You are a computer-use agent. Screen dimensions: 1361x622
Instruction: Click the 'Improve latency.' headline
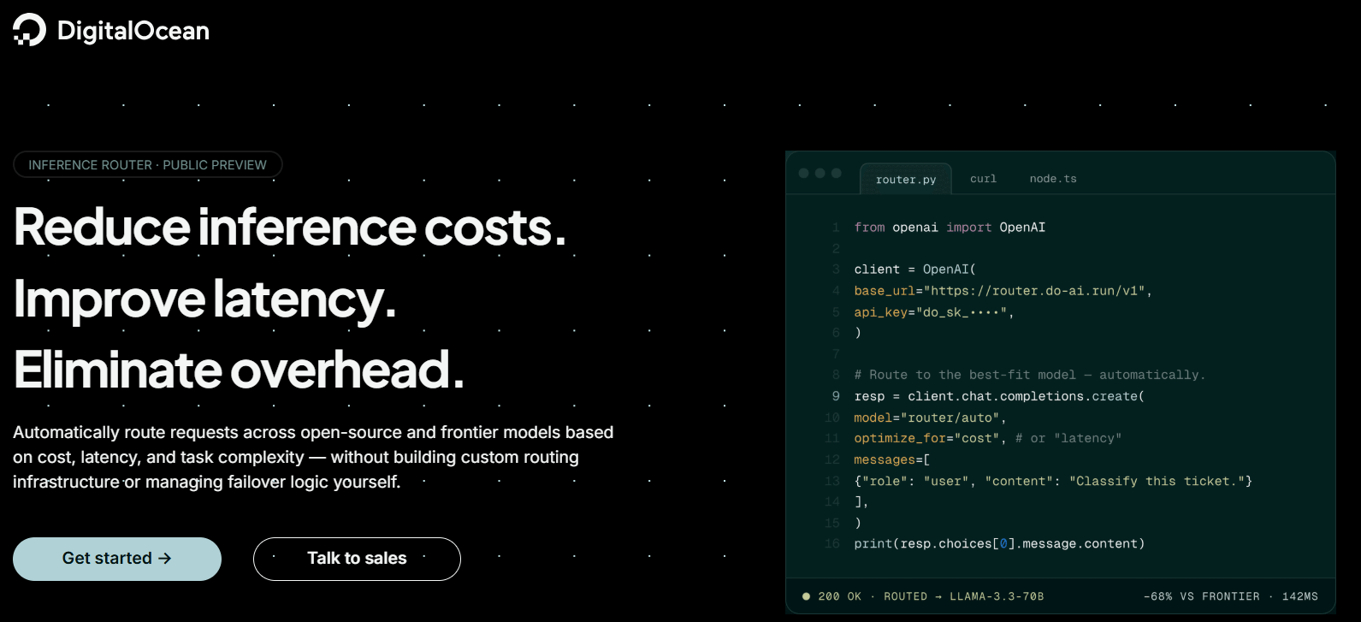(204, 299)
